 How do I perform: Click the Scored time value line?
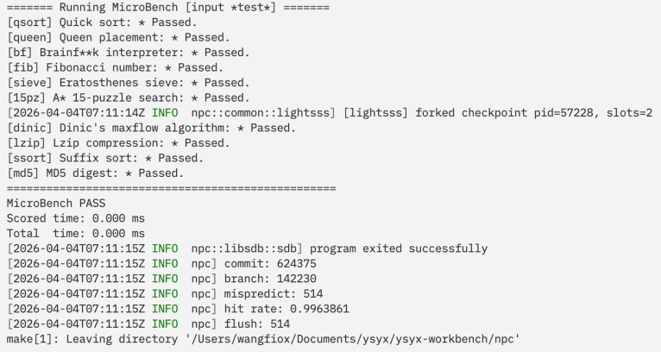coord(76,218)
